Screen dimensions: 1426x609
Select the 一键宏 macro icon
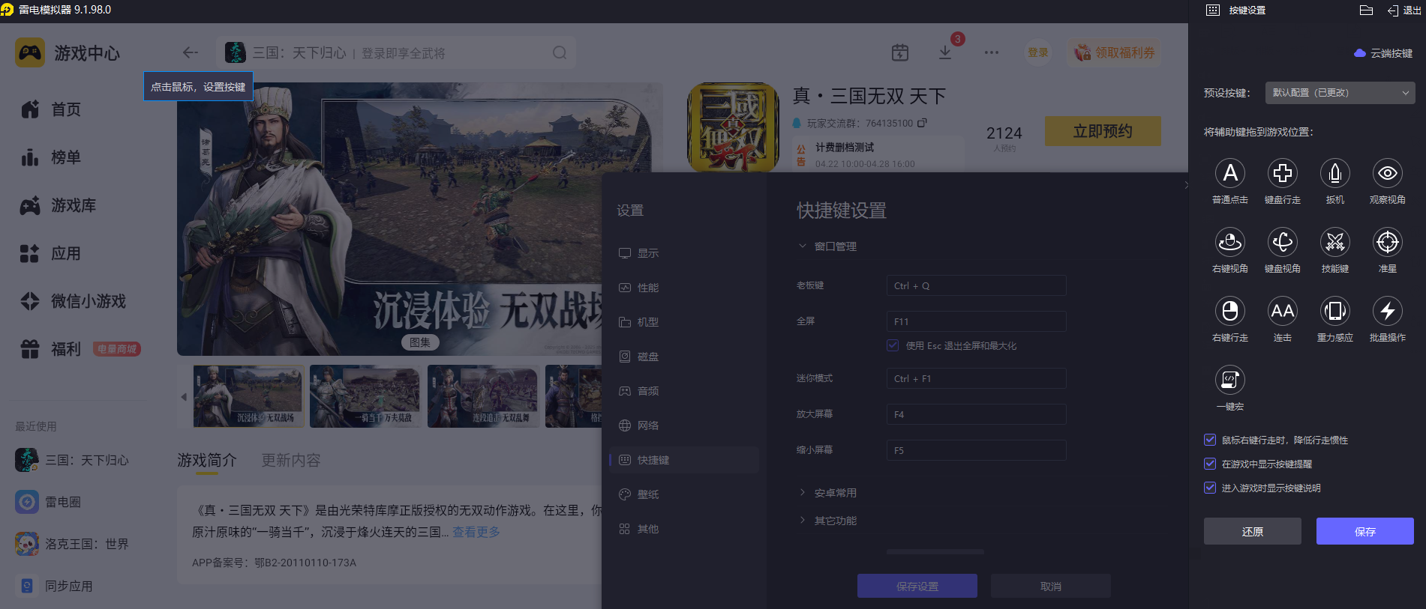(x=1229, y=380)
